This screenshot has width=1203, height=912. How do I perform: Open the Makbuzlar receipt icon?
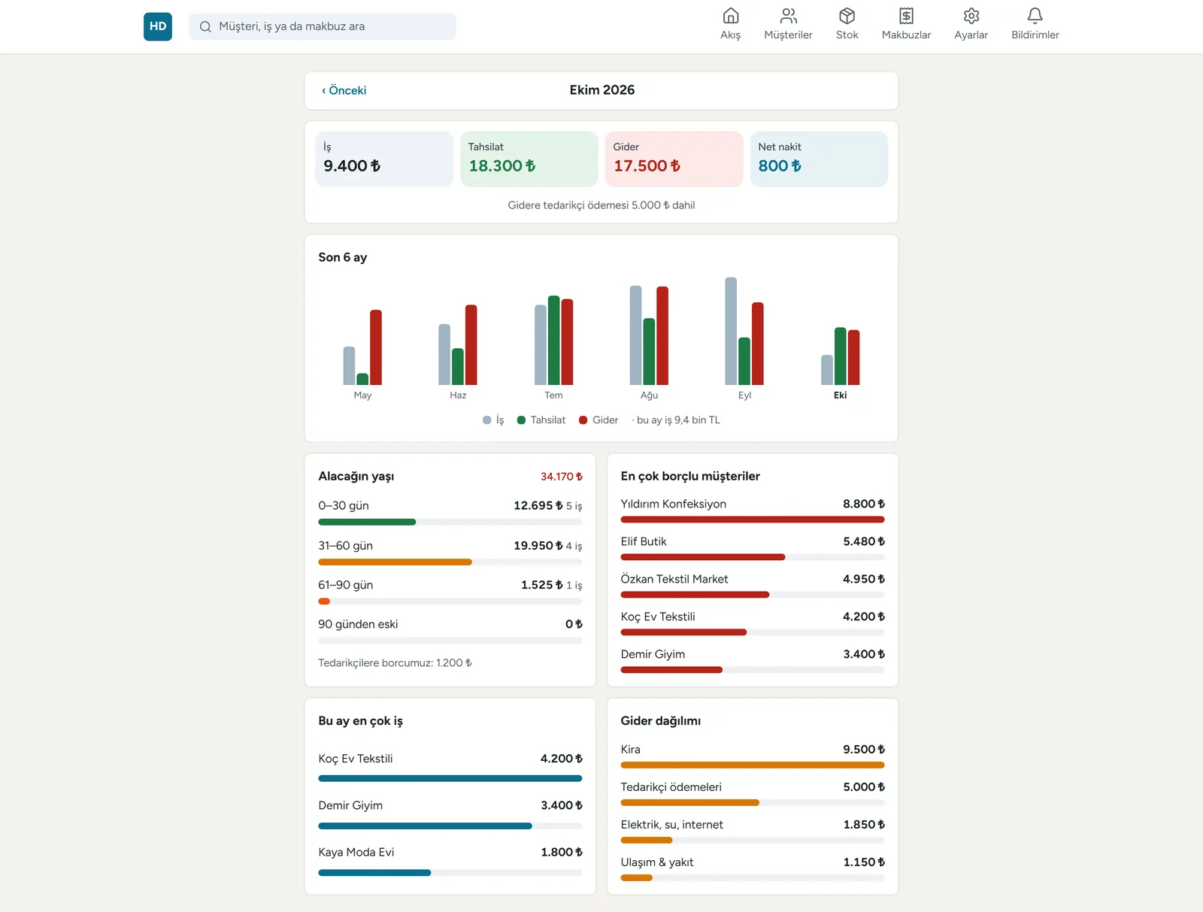click(x=906, y=16)
